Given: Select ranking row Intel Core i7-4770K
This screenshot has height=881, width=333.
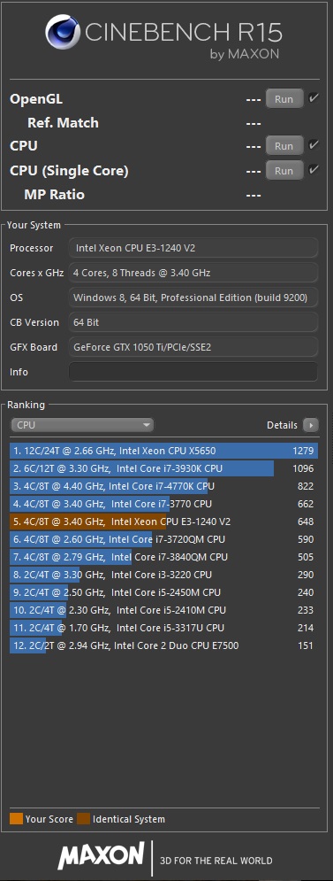Looking at the screenshot, I should tap(163, 486).
